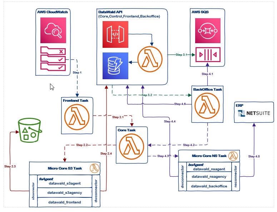Click the Step 3.1 connector label
The width and height of the screenshot is (277, 212).
(x=182, y=55)
